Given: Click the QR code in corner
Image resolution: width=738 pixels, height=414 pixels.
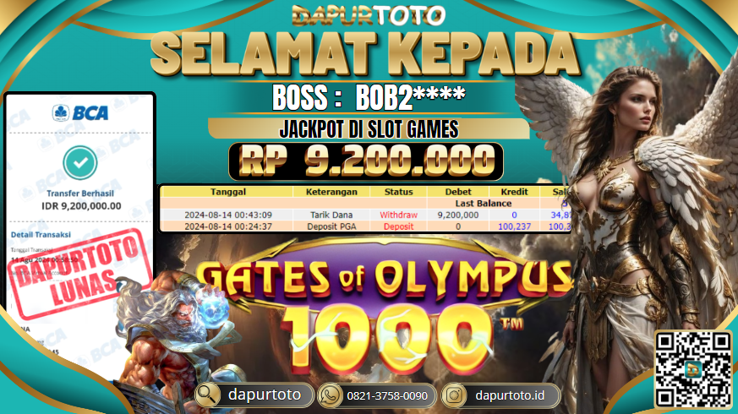Looking at the screenshot, I should (x=693, y=369).
